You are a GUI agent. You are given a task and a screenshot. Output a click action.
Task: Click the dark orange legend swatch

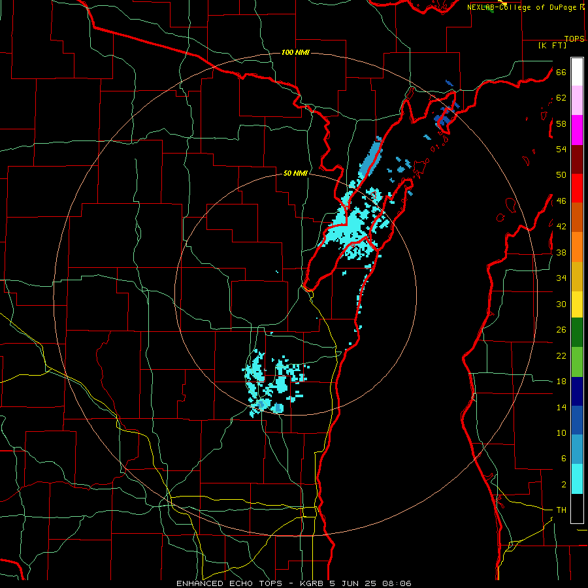click(577, 217)
